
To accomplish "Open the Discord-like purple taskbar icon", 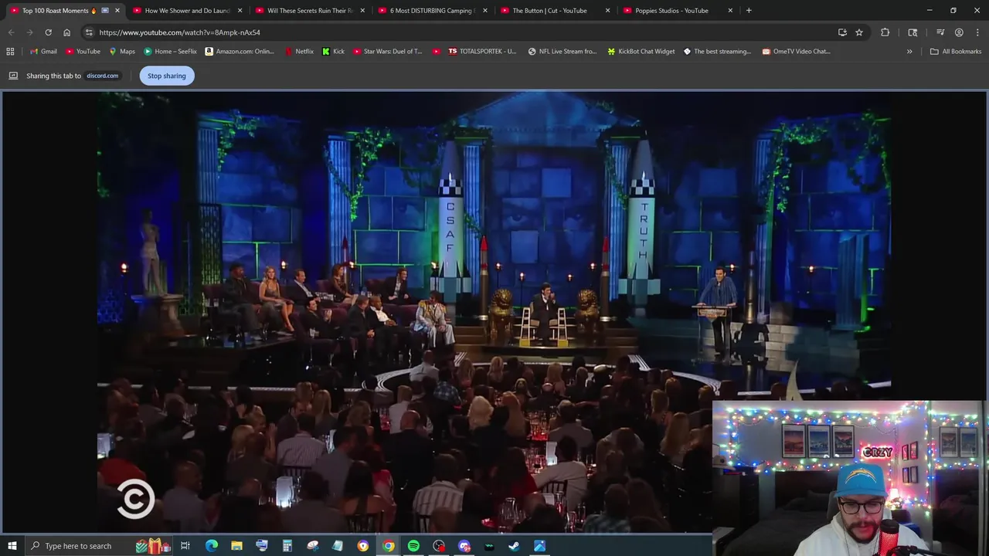I will pos(464,546).
